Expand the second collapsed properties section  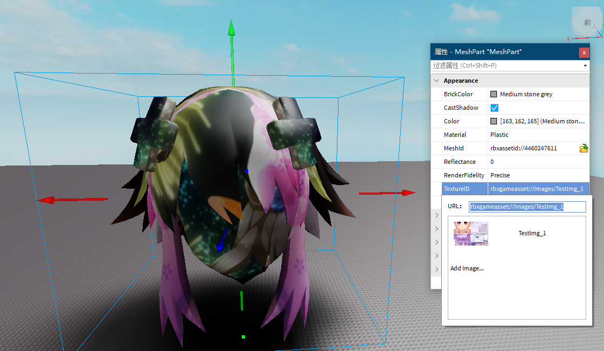(437, 228)
